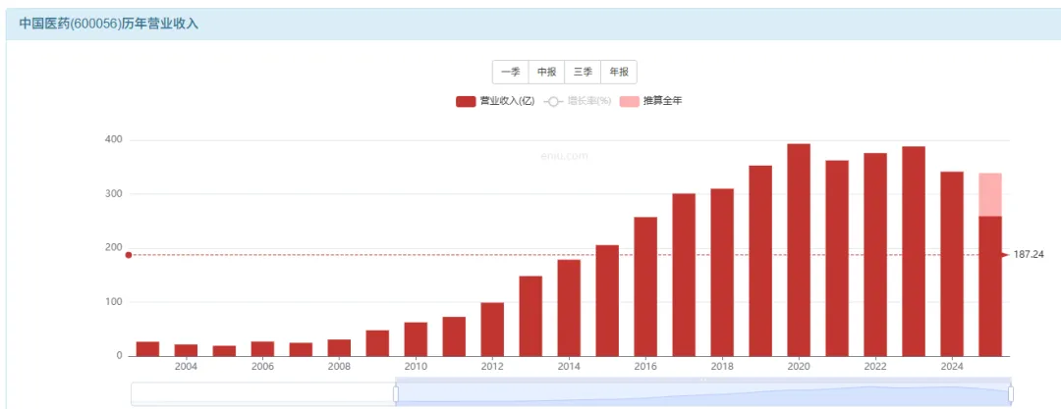
Task: Click the selected range of the zoom slider
Action: click(x=703, y=394)
